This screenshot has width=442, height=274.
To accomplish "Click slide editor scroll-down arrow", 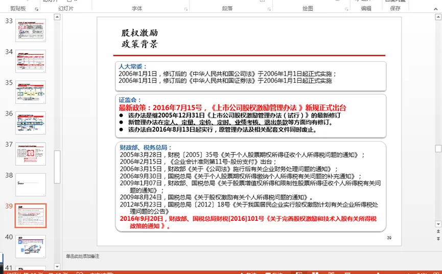I will pos(438,224).
